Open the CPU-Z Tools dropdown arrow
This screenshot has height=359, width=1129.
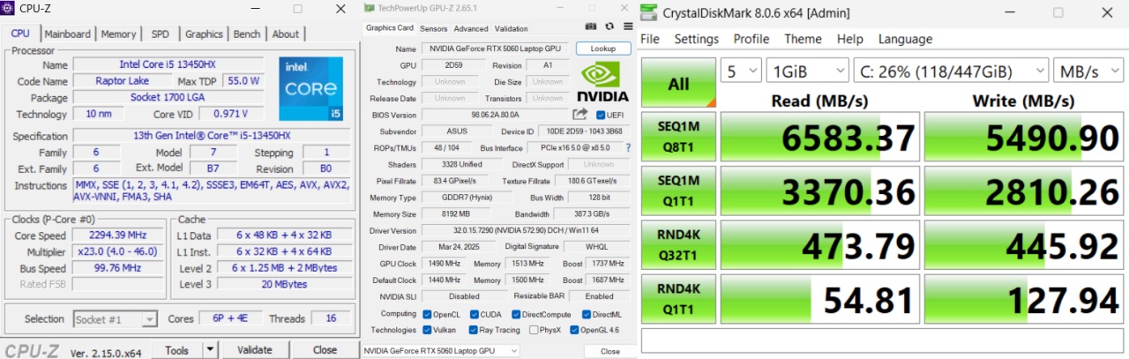pos(210,350)
